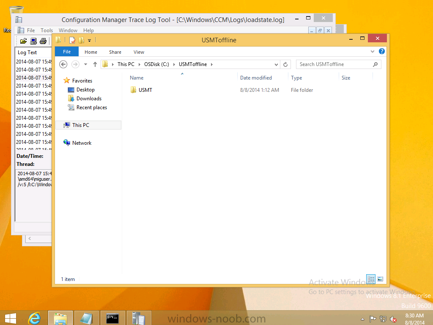Image resolution: width=433 pixels, height=325 pixels.
Task: Click the notepad-like taskbar icon
Action: tap(86, 318)
